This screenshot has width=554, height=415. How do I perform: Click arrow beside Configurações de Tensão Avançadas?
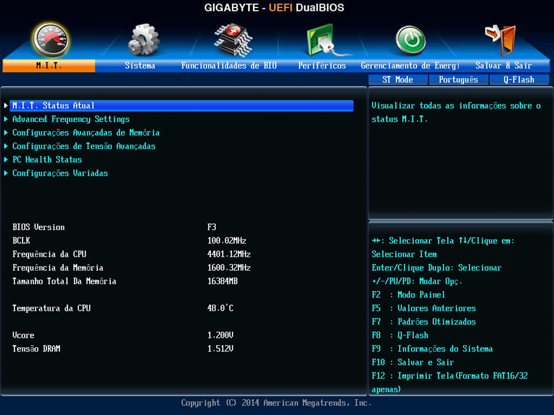(6, 146)
